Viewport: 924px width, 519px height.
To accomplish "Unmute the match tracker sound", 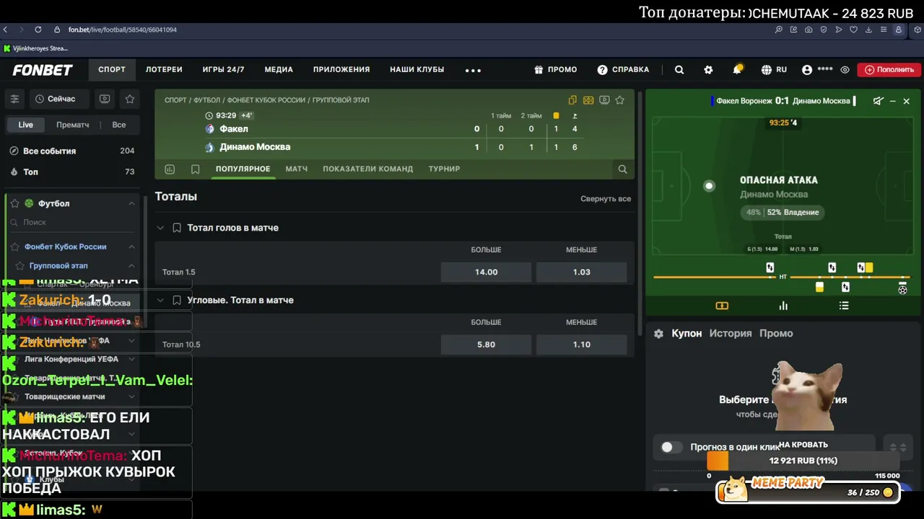I will (x=878, y=101).
